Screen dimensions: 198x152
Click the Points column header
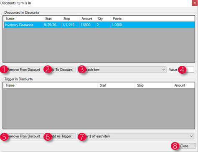coord(153,19)
